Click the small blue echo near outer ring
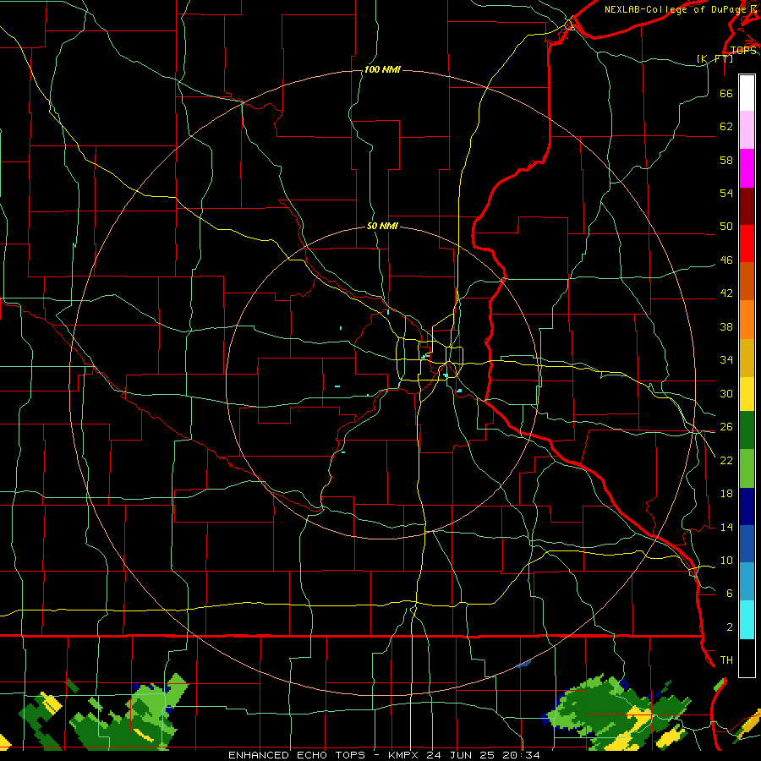This screenshot has height=761, width=761. pyautogui.click(x=523, y=663)
